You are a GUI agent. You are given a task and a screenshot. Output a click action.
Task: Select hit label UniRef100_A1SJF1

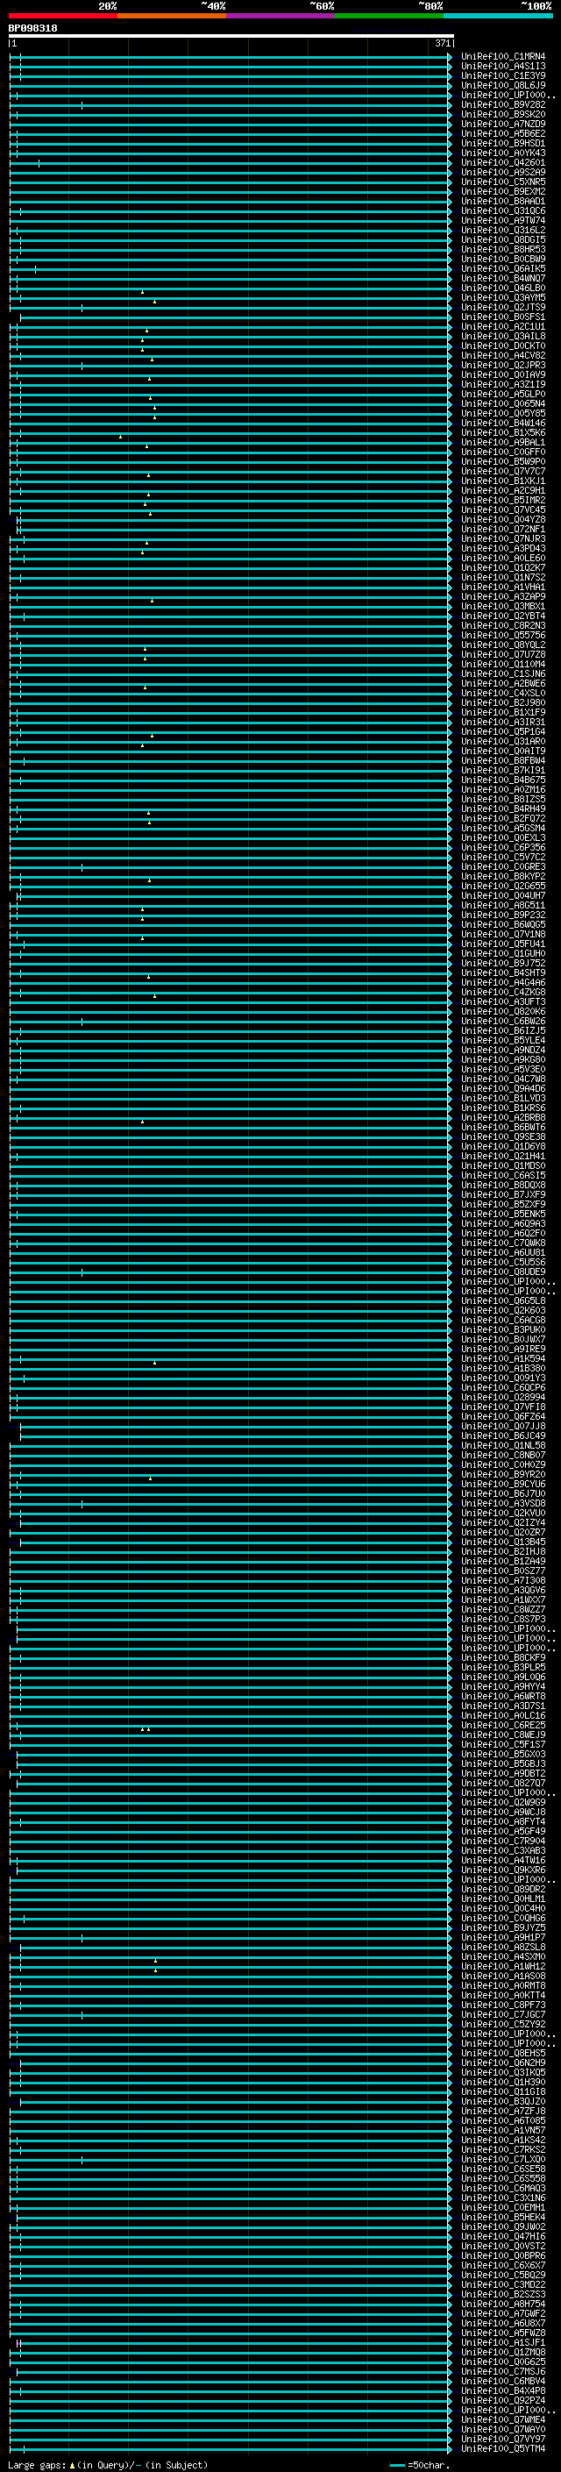coord(502,2342)
